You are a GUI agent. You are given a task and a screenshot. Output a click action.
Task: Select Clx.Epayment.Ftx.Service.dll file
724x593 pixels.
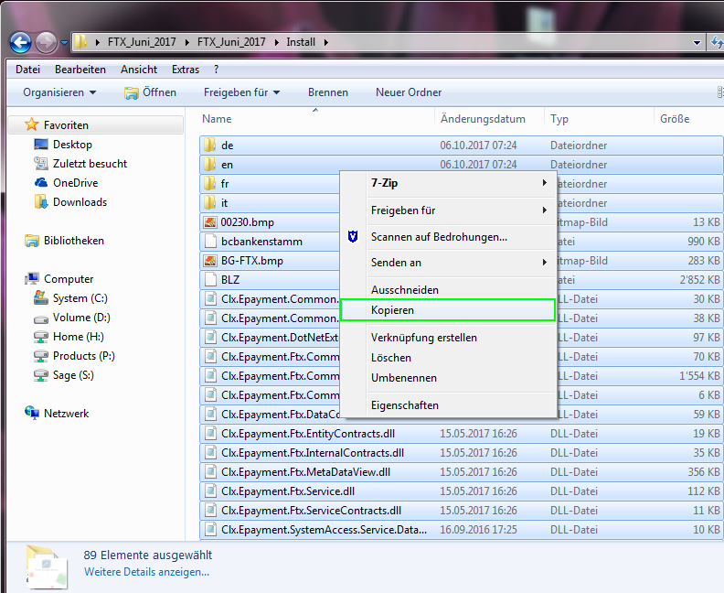(462, 491)
